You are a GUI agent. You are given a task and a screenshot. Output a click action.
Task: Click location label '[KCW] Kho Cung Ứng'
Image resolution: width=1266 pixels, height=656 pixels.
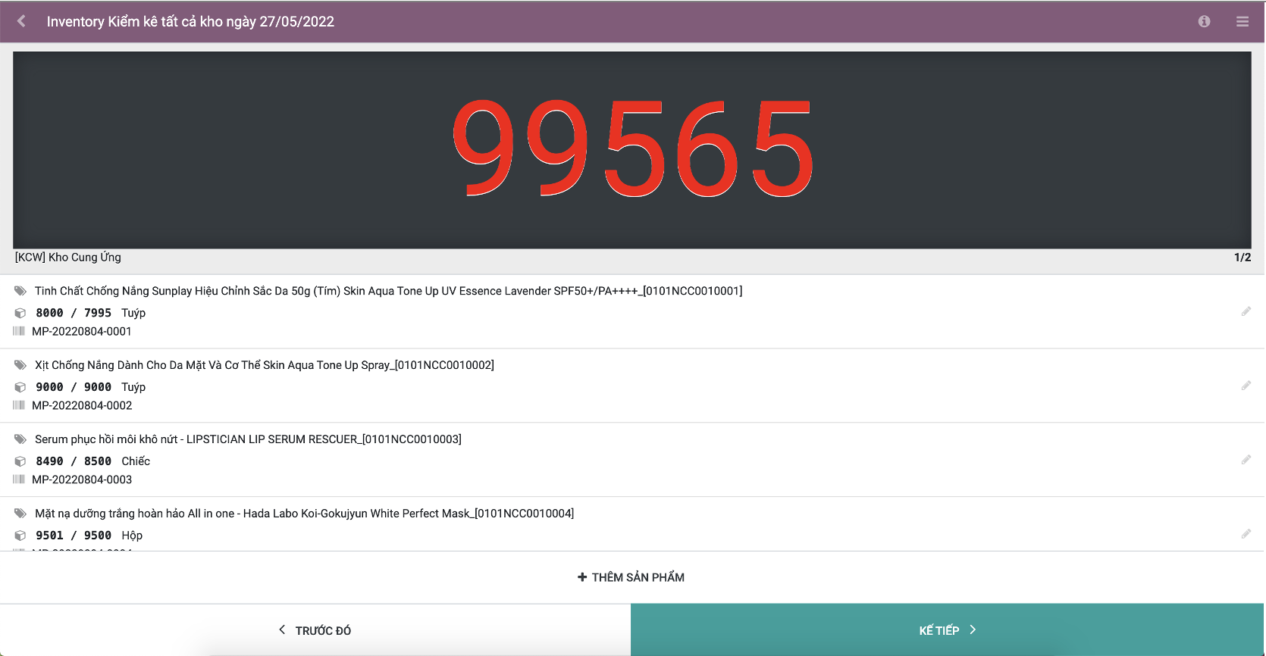pyautogui.click(x=68, y=258)
